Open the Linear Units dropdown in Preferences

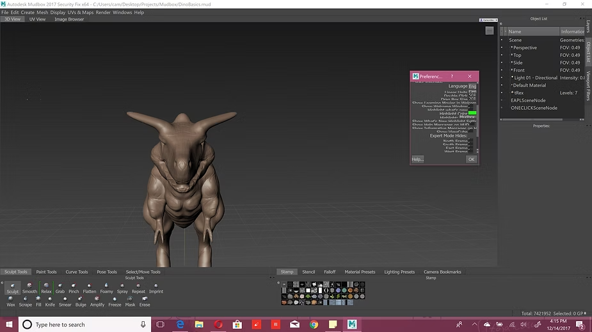click(x=472, y=91)
